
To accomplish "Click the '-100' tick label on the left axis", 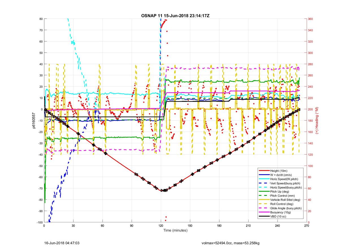I will point(39,222).
